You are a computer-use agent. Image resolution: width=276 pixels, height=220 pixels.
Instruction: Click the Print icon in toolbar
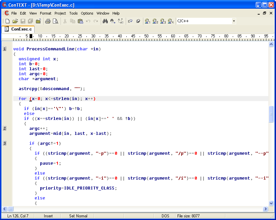tap(48, 21)
